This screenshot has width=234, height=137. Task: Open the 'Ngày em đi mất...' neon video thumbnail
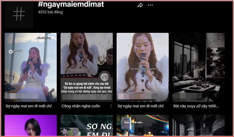pyautogui.click(x=142, y=125)
